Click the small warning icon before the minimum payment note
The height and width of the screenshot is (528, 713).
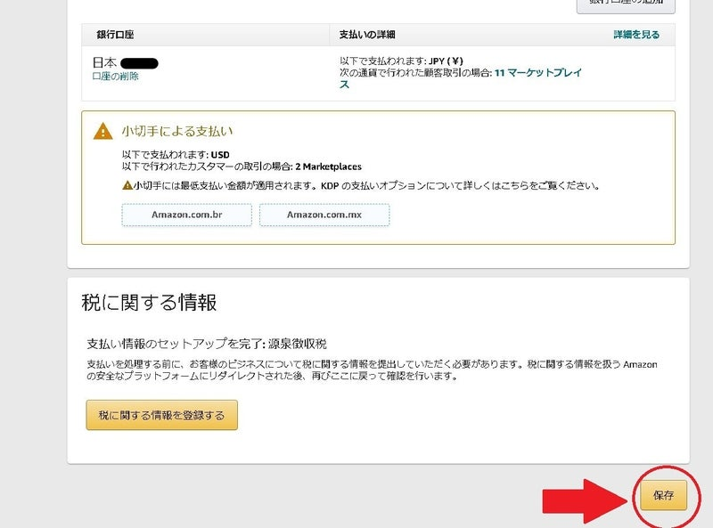(127, 186)
